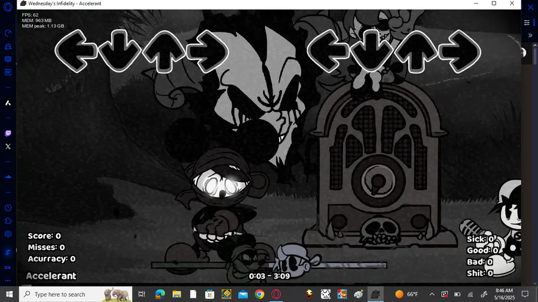Click the opponent's right arrow receptor

[x=208, y=51]
